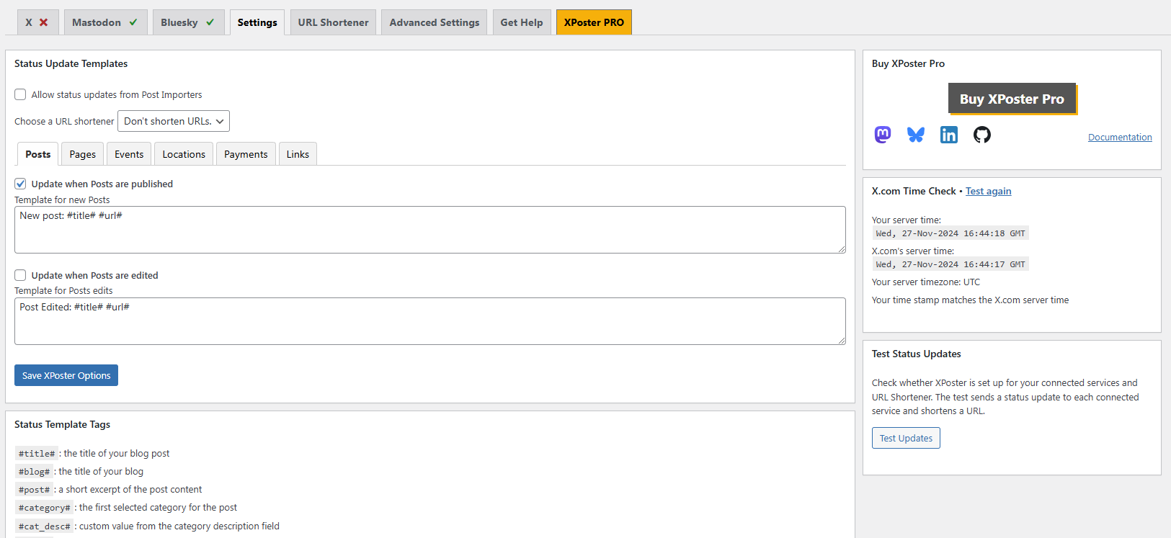Open the Bluesky butterfly icon link

(x=916, y=135)
